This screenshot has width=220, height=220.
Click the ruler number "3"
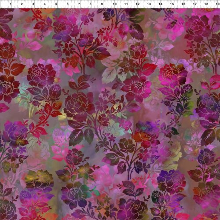pyautogui.click(x=33, y=4)
